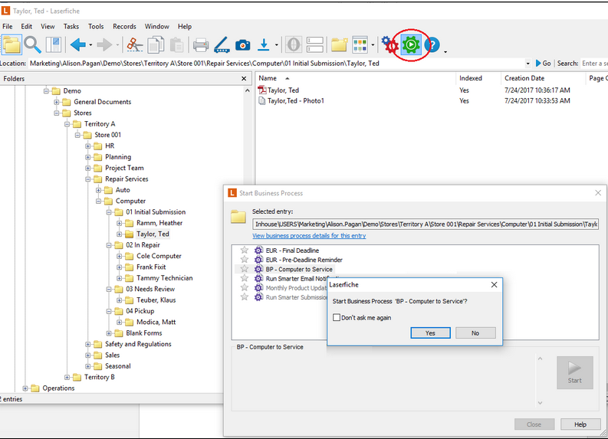The height and width of the screenshot is (439, 608).
Task: Copy with the duplicate pages icon
Action: click(x=156, y=45)
